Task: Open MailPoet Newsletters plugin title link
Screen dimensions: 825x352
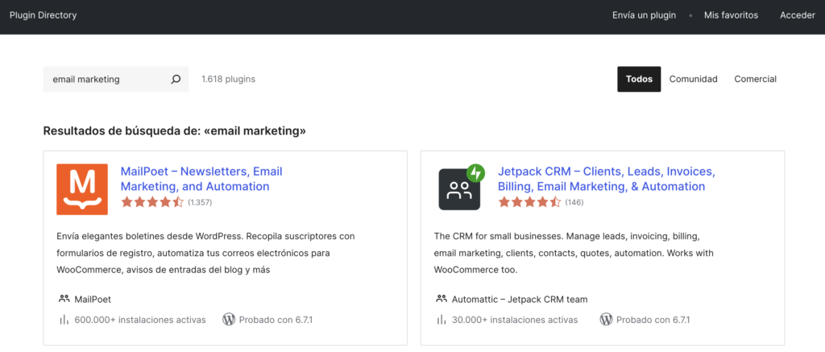Action: click(201, 179)
